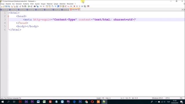Cut selection using the scissors icon
This screenshot has height=104, width=185.
[x=20, y=6]
